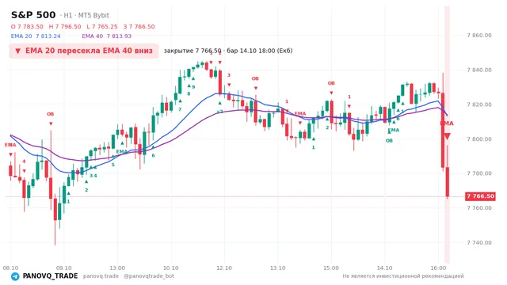Click the green x2 marker near 12.10
Screen dimensions: 507x285
[x=220, y=112]
